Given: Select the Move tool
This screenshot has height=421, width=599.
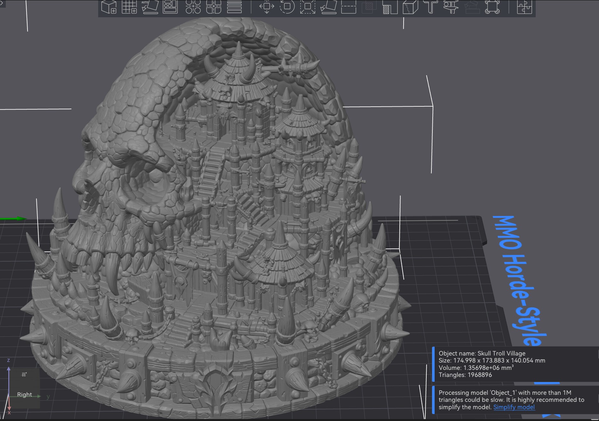Looking at the screenshot, I should tap(267, 7).
